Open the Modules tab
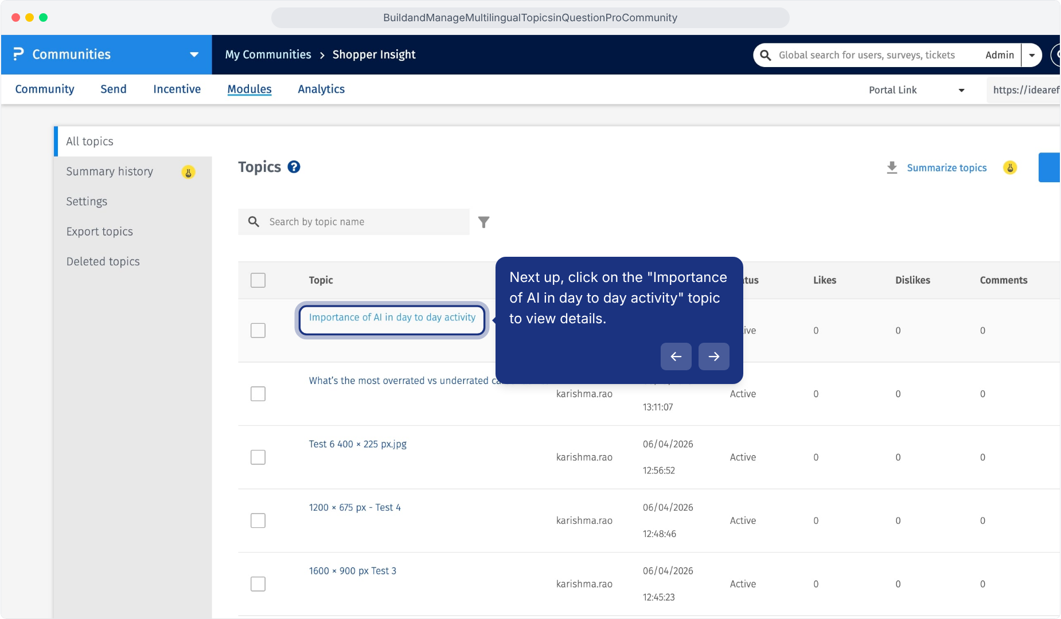The height and width of the screenshot is (619, 1061). pyautogui.click(x=249, y=89)
